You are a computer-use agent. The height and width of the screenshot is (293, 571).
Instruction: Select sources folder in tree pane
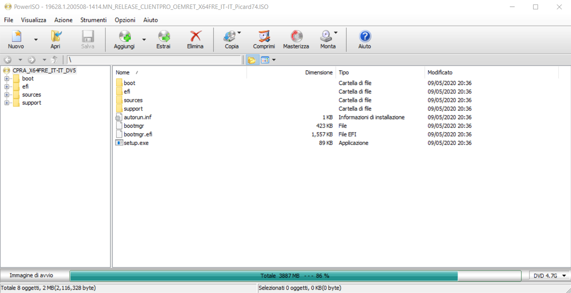(x=32, y=95)
